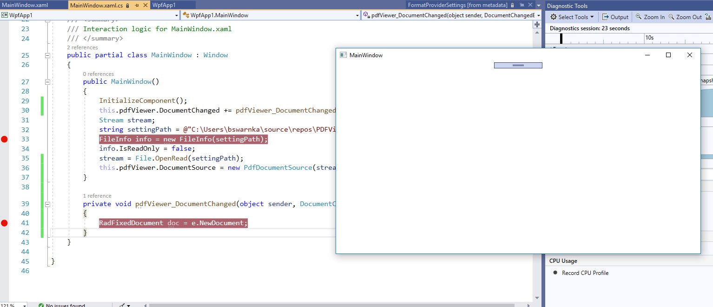
Task: Collapse the MainWindow class at line 25
Action: (x=47, y=55)
